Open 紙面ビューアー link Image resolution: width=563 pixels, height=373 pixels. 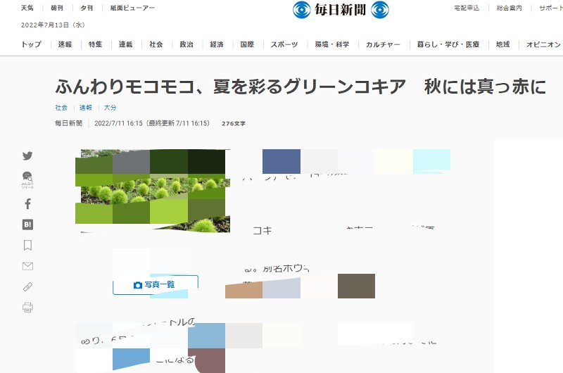point(132,8)
